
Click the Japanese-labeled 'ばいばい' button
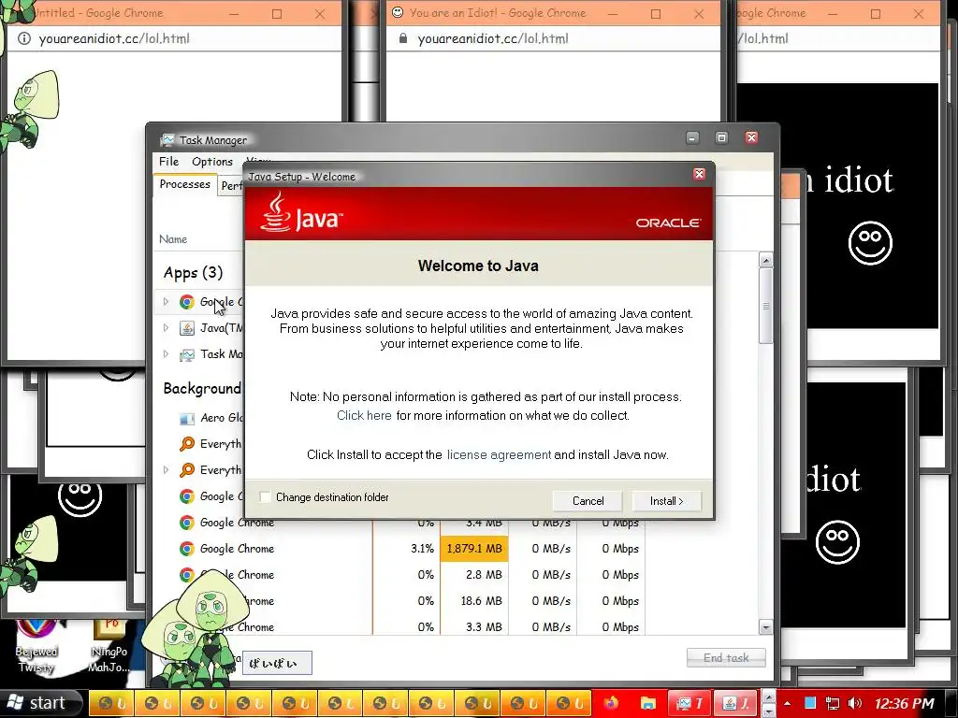point(277,663)
